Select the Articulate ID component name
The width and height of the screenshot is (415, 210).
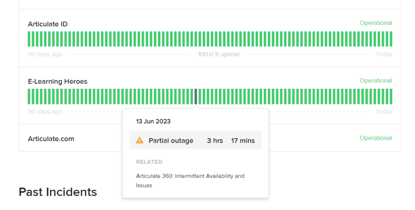point(48,24)
